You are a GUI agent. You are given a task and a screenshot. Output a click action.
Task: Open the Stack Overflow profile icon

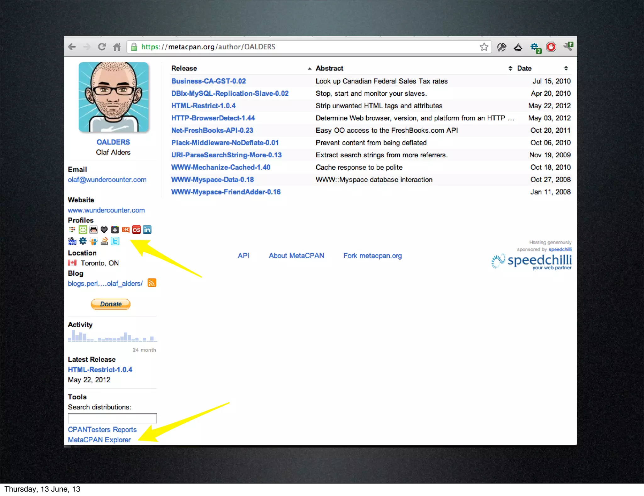(104, 241)
